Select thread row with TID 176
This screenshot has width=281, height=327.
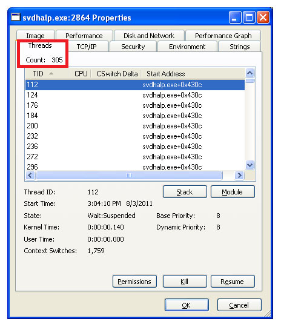[135, 105]
